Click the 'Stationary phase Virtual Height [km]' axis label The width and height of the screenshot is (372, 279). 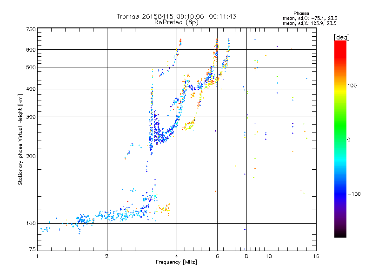(x=20, y=140)
